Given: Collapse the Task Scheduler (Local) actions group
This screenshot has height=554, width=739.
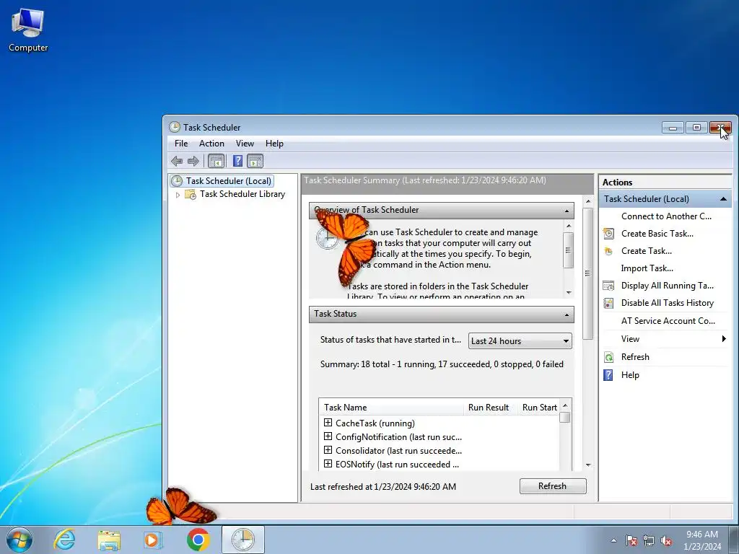Looking at the screenshot, I should pos(723,199).
